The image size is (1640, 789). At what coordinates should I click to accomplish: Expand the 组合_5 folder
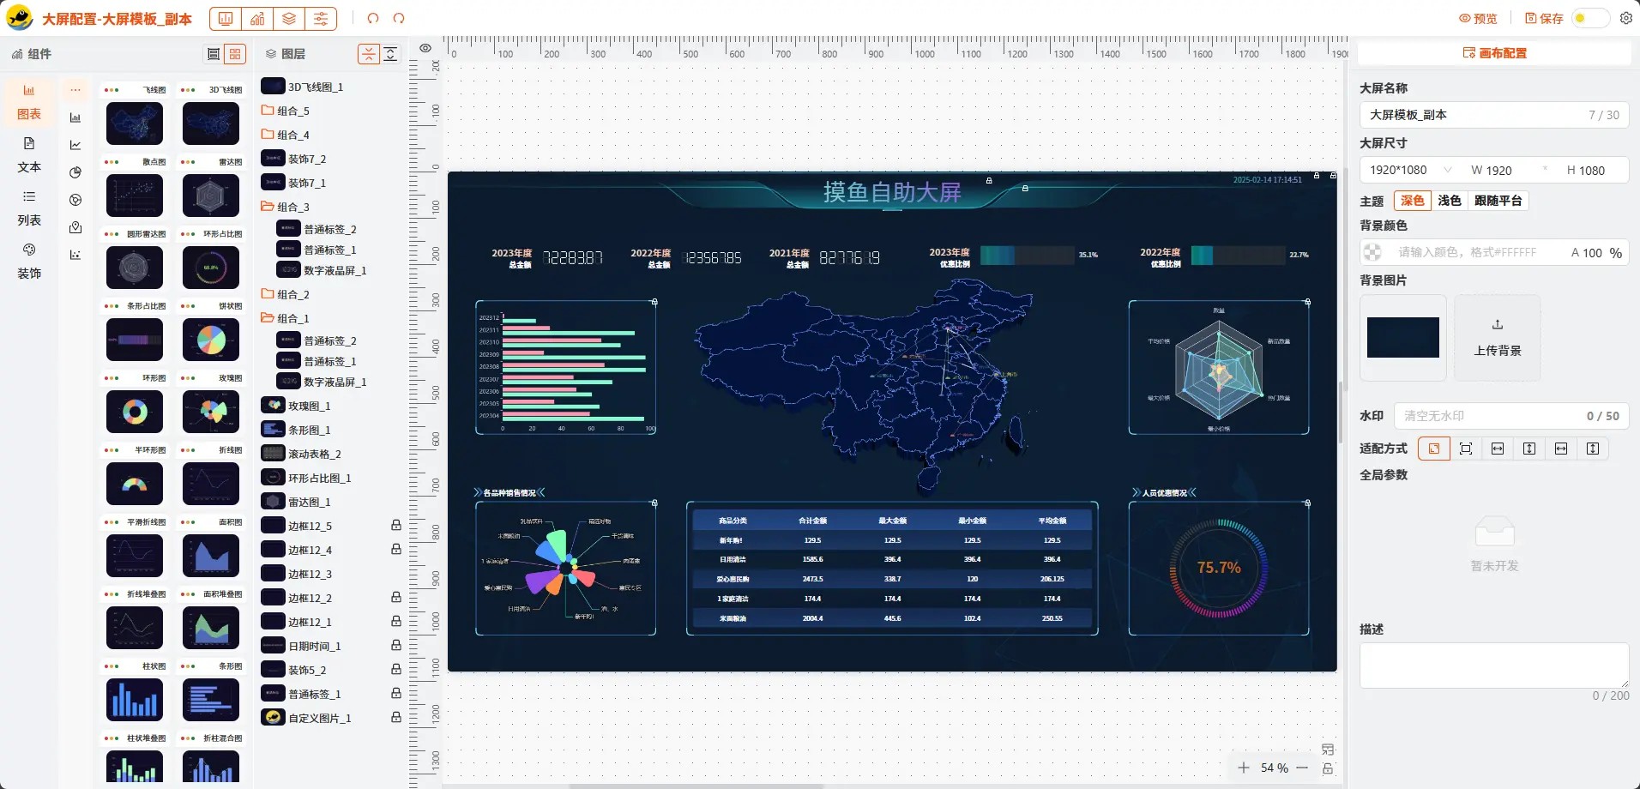[268, 111]
